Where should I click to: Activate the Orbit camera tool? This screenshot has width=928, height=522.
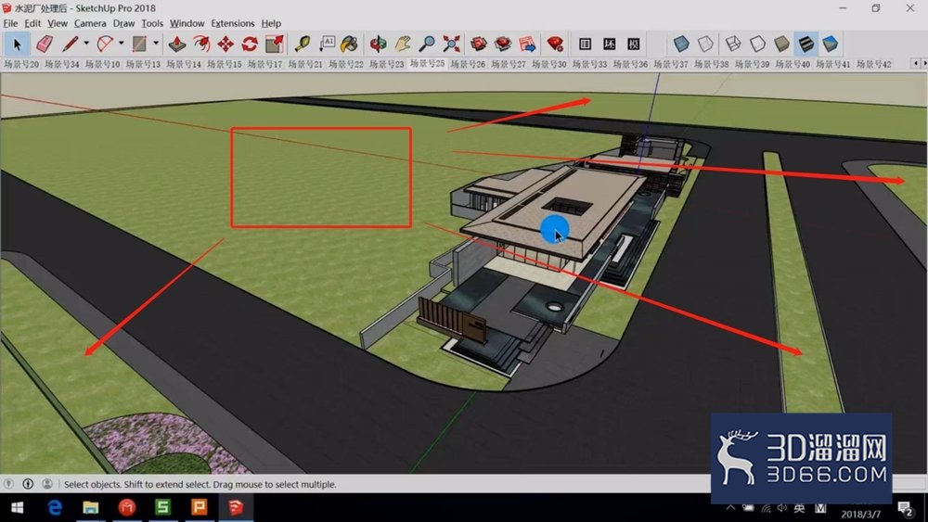(x=378, y=44)
